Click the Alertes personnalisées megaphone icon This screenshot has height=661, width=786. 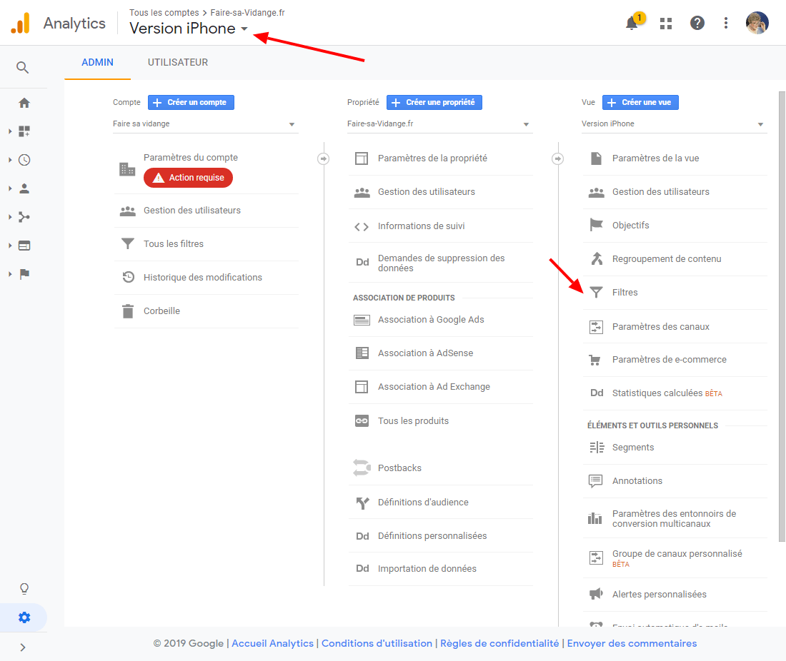(x=596, y=594)
